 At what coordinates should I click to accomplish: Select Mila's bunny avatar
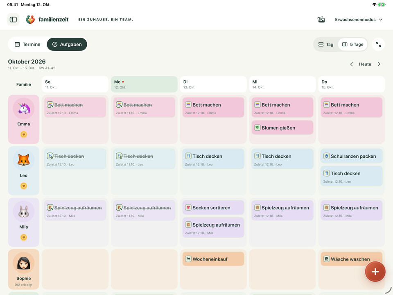click(x=24, y=211)
